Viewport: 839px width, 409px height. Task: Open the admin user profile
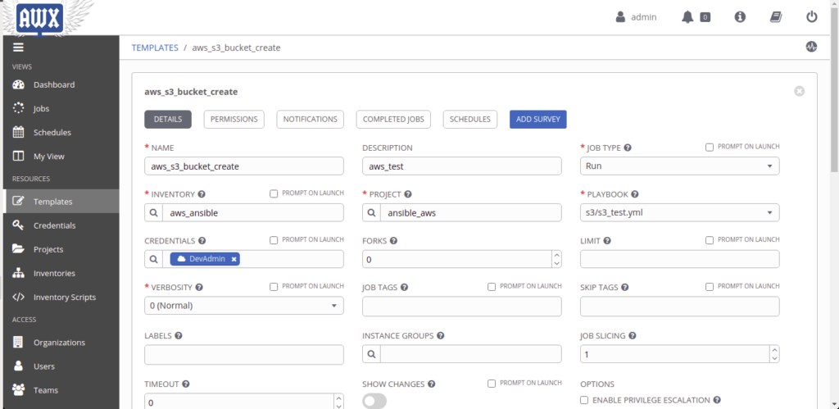point(636,17)
